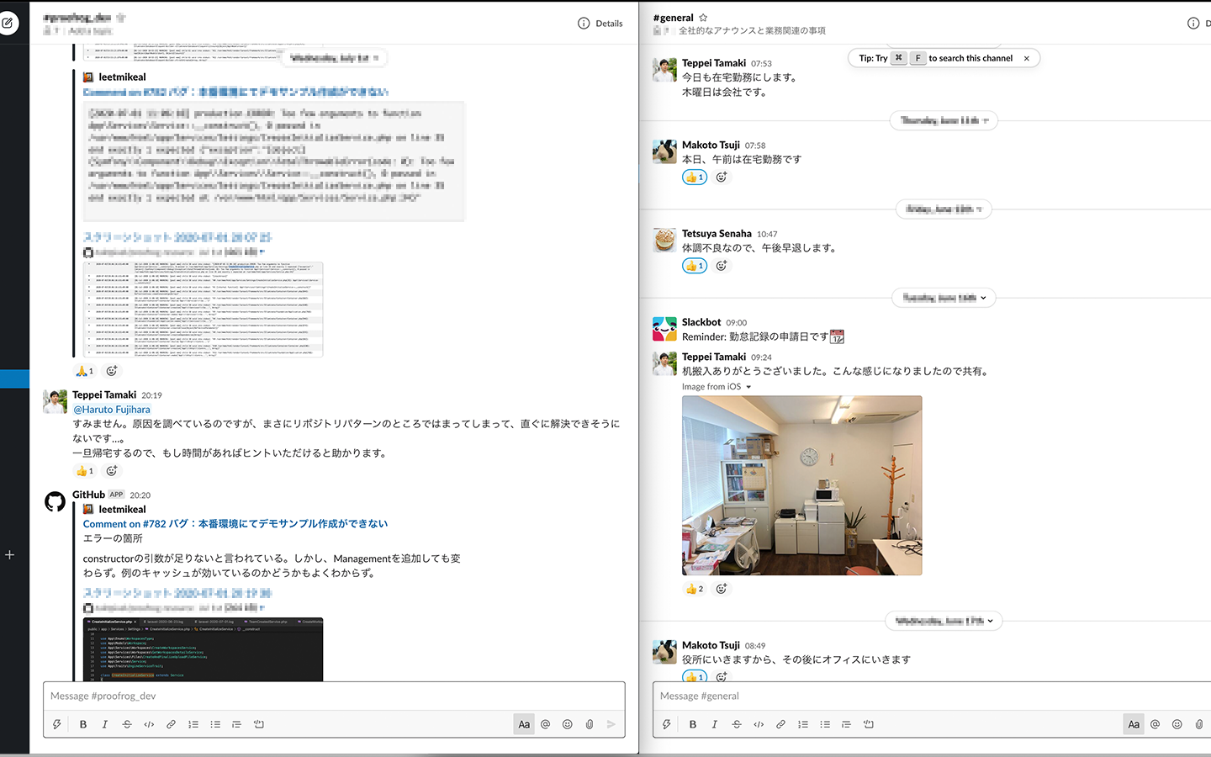Image resolution: width=1211 pixels, height=757 pixels.
Task: Toggle thumbs-up reaction on Tetsuya Senaha's message
Action: point(695,266)
